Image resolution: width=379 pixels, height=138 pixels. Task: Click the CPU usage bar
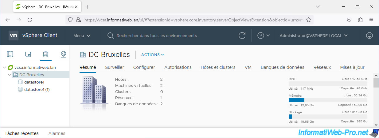point(328,84)
